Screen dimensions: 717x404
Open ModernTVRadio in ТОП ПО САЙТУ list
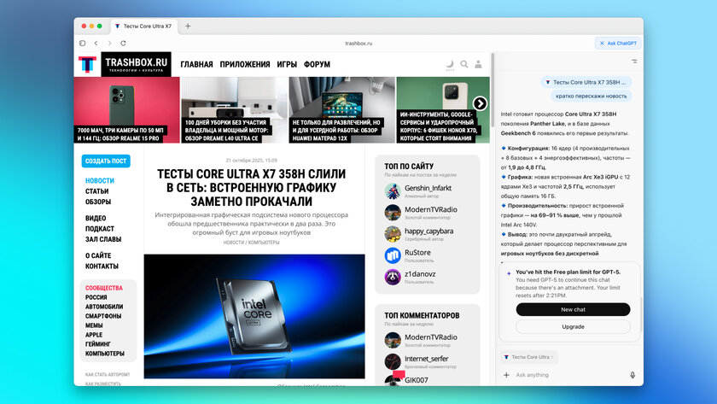point(431,209)
